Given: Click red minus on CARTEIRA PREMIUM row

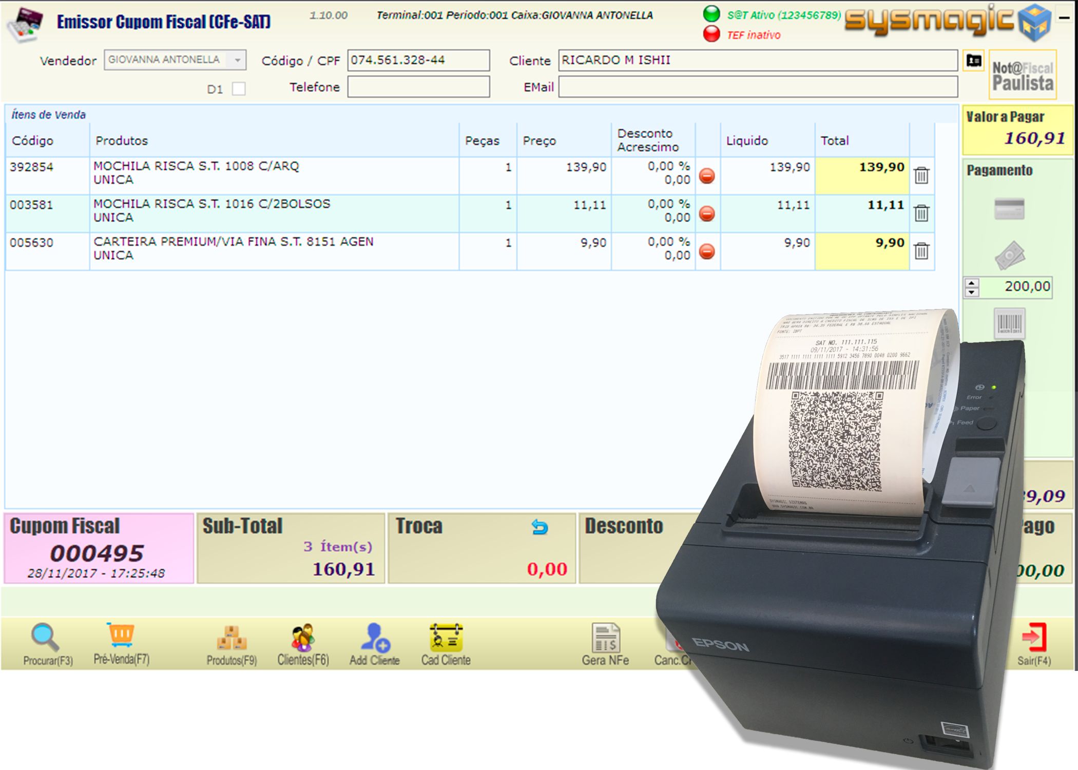Looking at the screenshot, I should 707,252.
